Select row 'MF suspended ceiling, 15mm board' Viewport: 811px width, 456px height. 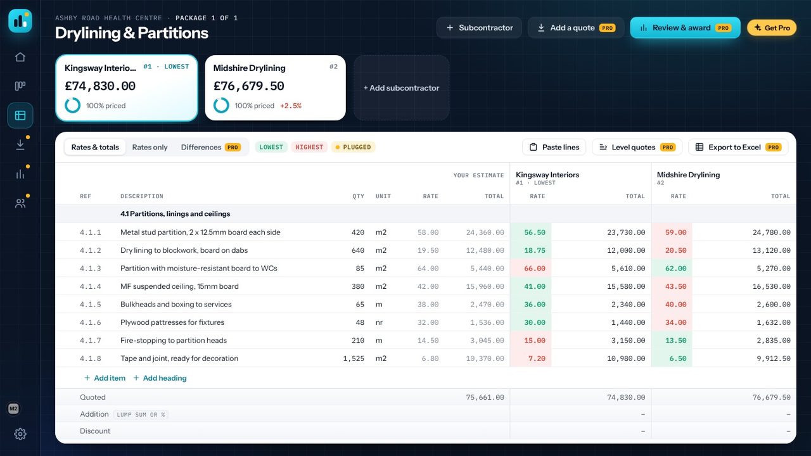pyautogui.click(x=426, y=286)
